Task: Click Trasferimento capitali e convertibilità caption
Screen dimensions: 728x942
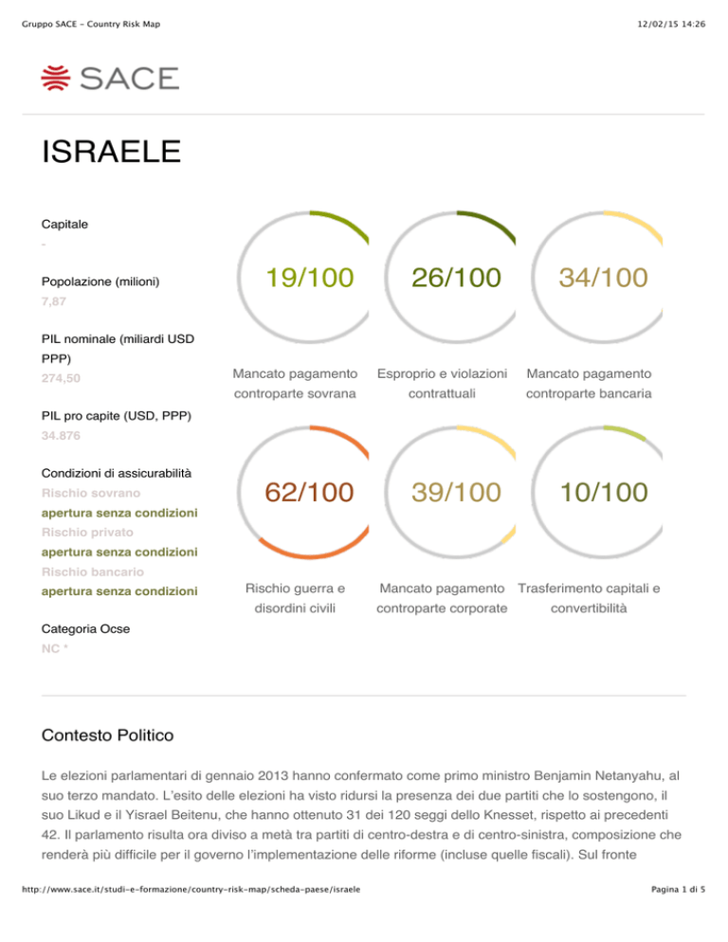Action: pos(590,598)
